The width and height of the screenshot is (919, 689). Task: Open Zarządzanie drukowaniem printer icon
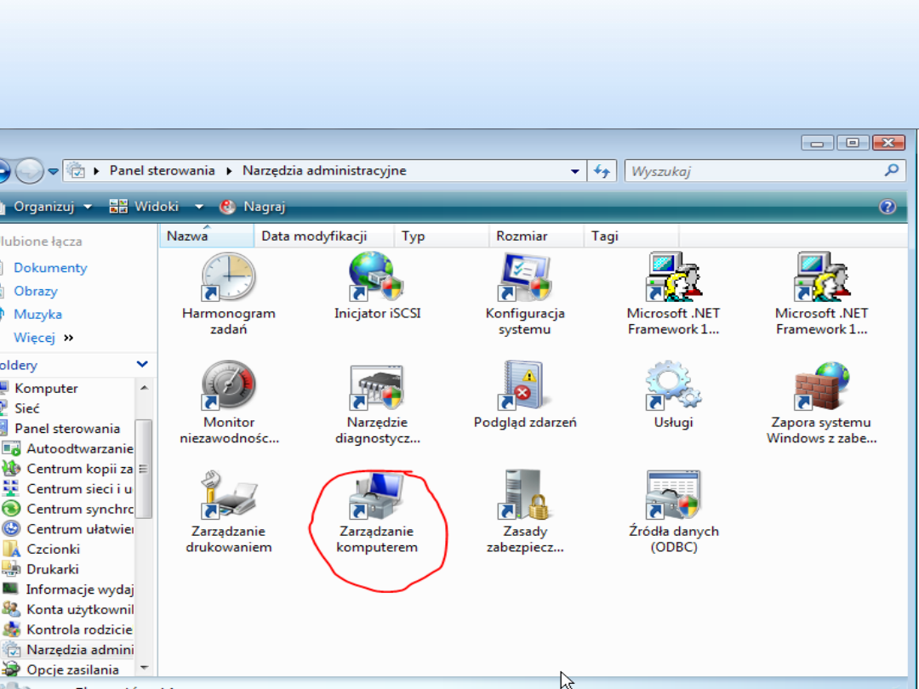click(x=228, y=497)
